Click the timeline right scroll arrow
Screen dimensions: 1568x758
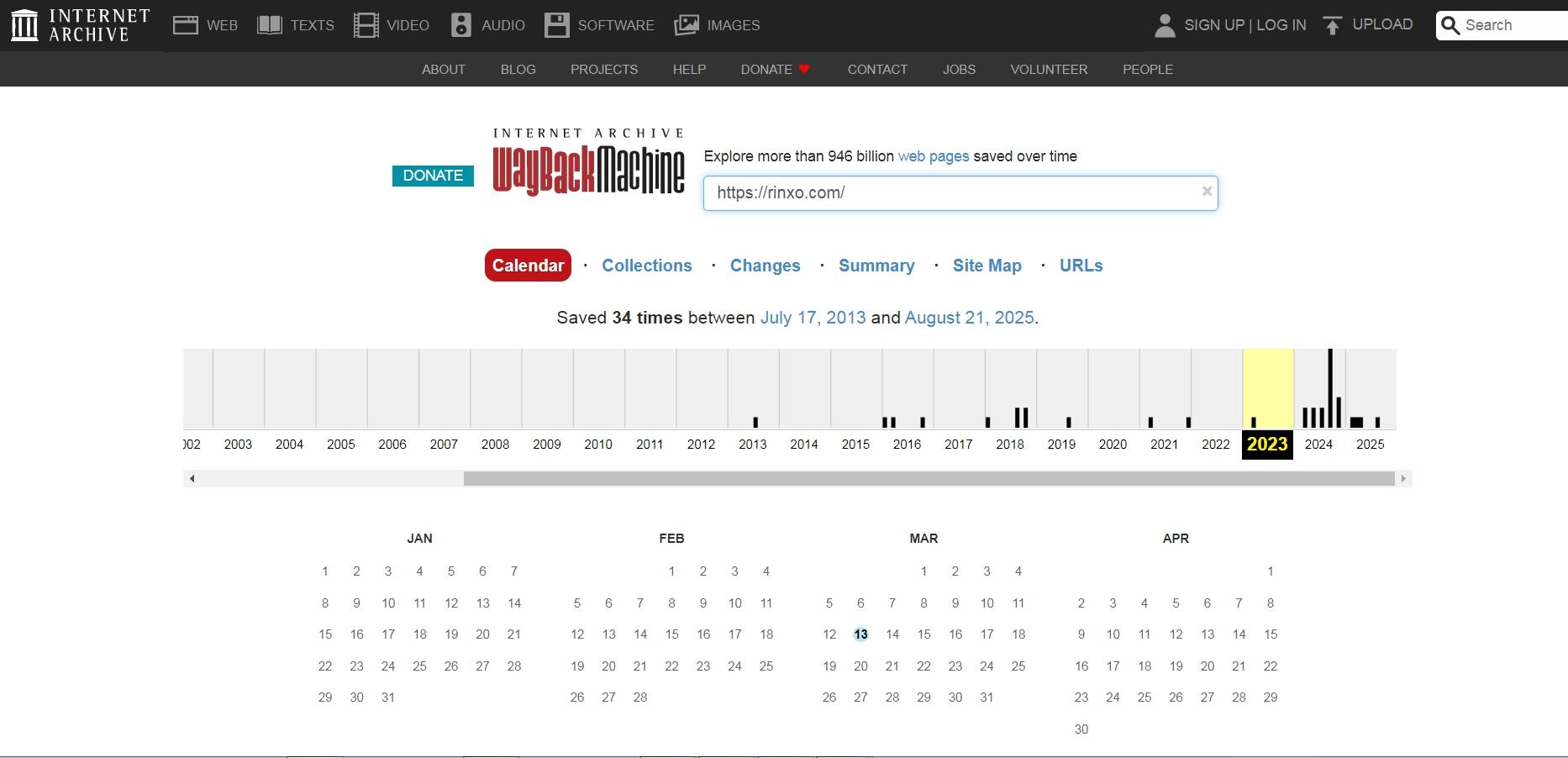click(x=1402, y=479)
